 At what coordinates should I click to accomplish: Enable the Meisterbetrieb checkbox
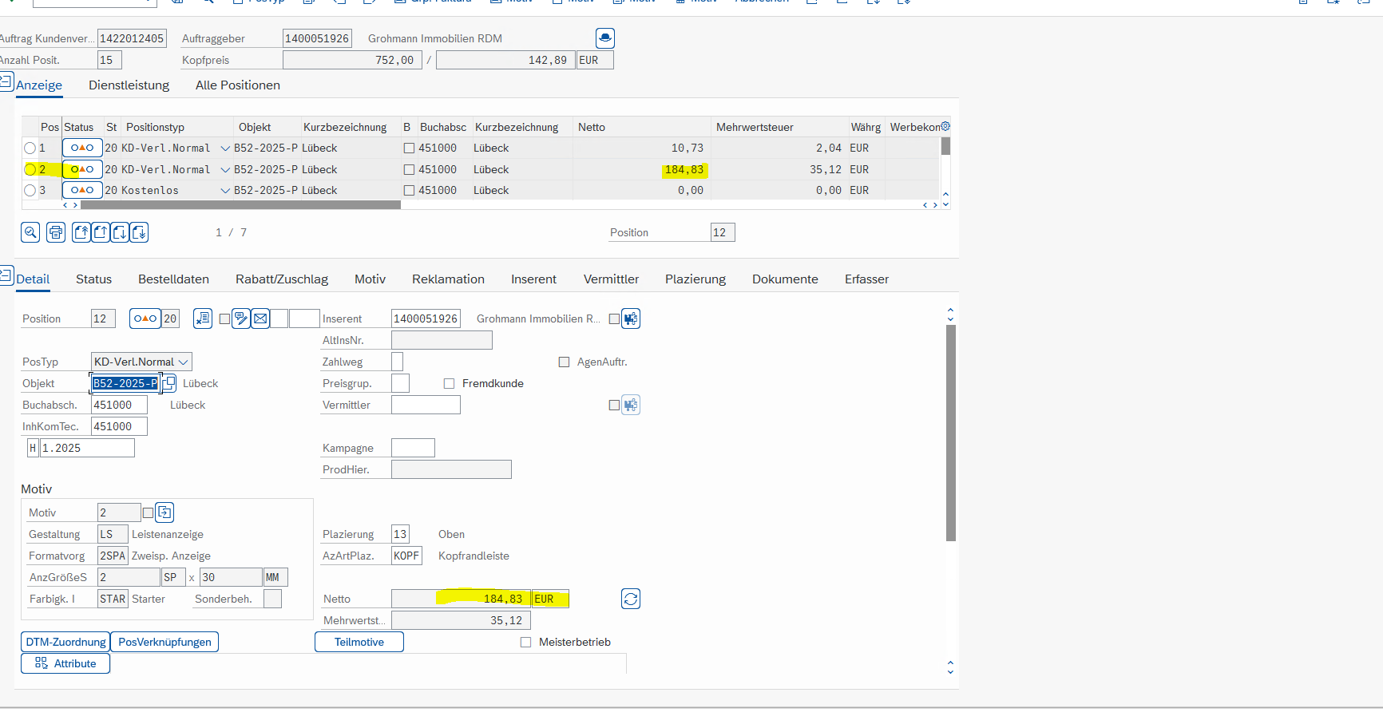tap(525, 642)
